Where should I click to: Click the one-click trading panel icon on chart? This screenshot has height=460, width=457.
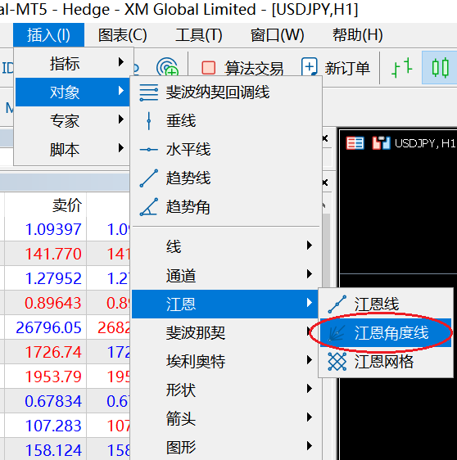coord(381,143)
